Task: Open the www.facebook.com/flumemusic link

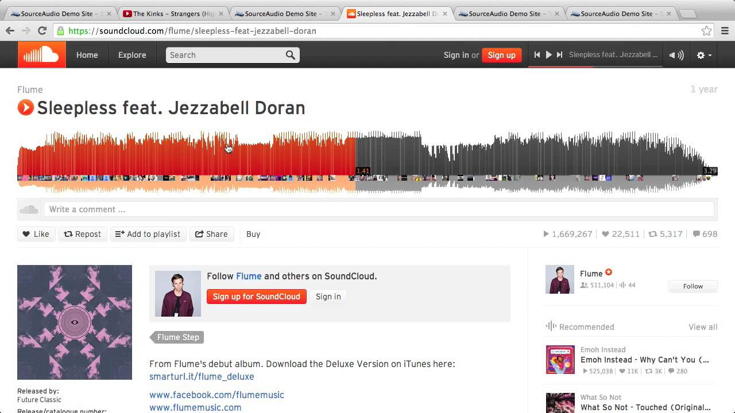Action: [216, 395]
